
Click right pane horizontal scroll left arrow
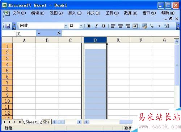[87, 122]
